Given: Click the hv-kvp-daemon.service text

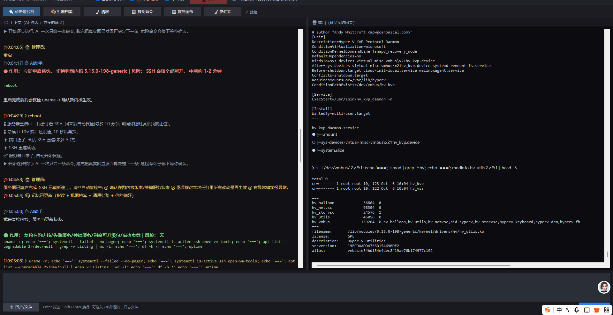Looking at the screenshot, I should [x=335, y=128].
